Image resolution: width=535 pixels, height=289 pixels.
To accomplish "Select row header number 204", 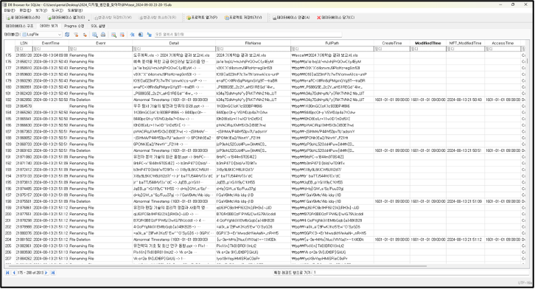I will click(x=10, y=240).
